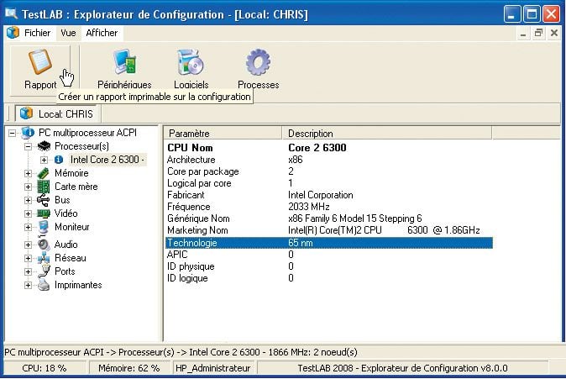Switch to the Local: CHRIS tab
The height and width of the screenshot is (379, 566).
58,113
